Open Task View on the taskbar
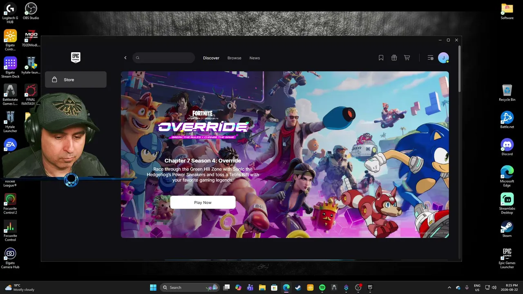The image size is (523, 294). tap(227, 287)
